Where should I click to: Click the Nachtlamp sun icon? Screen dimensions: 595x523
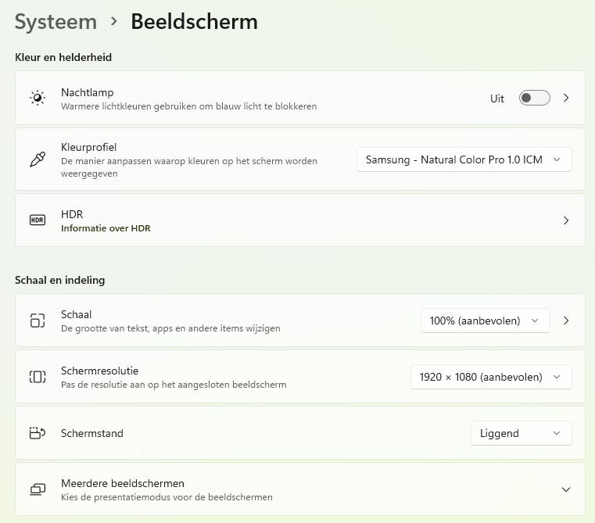[x=38, y=98]
